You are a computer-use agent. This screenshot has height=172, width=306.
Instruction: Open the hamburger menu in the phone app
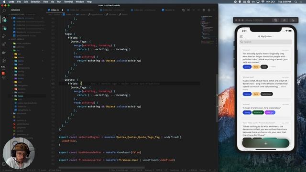pos(241,36)
